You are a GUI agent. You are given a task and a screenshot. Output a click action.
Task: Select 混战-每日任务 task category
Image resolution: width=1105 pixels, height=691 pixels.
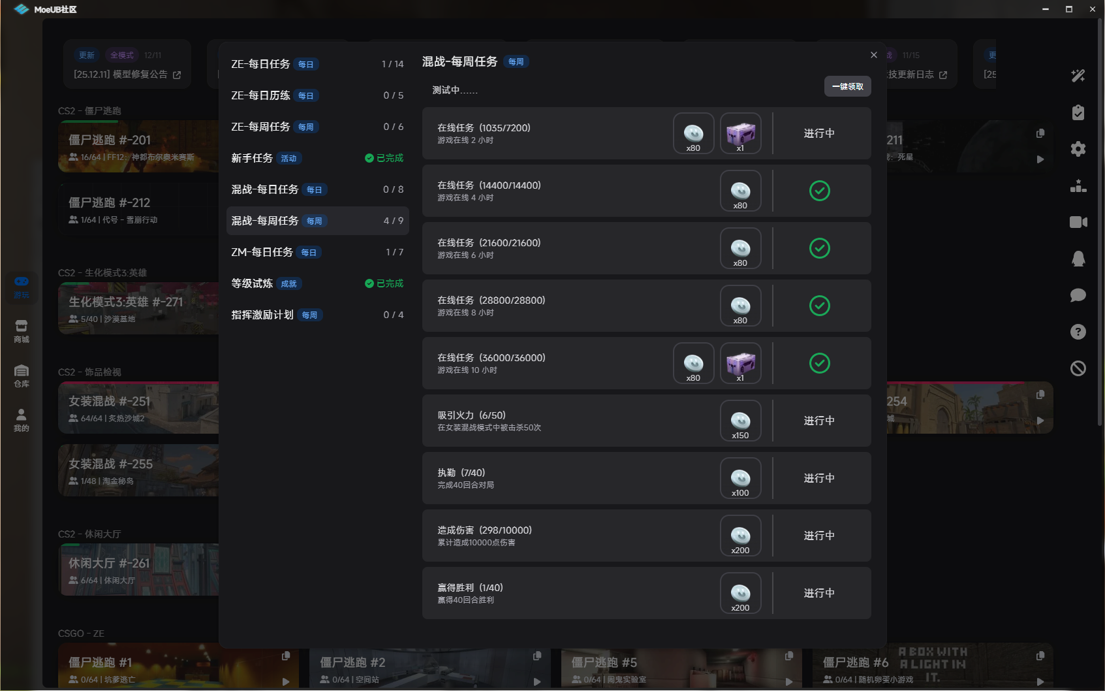point(317,189)
